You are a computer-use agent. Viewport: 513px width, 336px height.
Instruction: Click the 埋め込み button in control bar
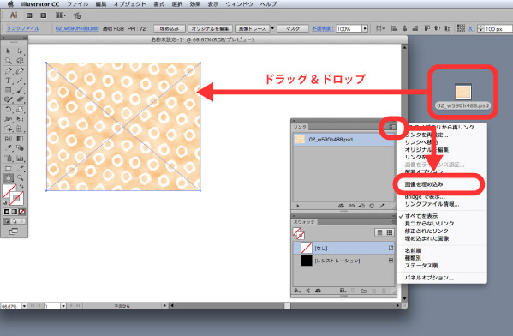click(170, 29)
